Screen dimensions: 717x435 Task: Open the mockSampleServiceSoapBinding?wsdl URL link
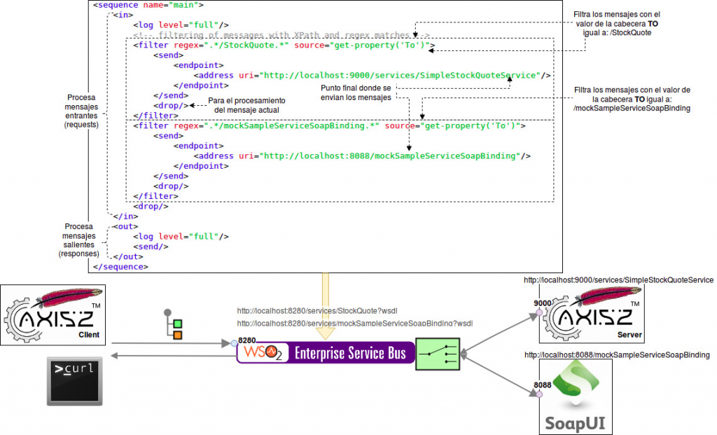coord(354,323)
